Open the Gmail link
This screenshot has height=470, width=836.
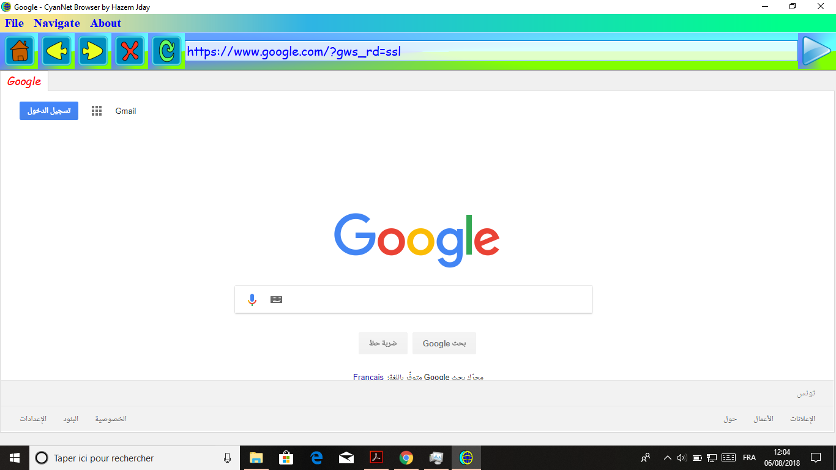coord(125,111)
